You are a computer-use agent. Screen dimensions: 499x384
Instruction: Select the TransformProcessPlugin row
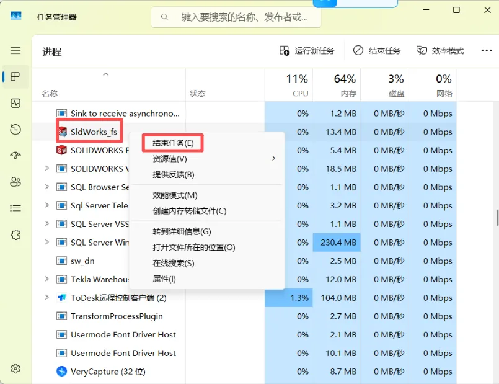[244, 316]
